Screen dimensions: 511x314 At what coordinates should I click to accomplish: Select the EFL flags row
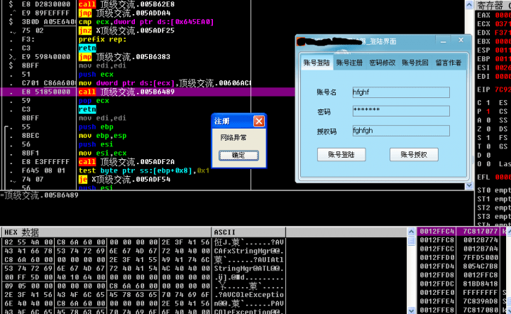pyautogui.click(x=493, y=177)
